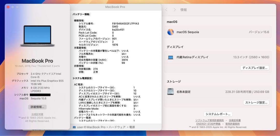Click 13.3インチ (2560 × 1600) text
The width and height of the screenshot is (280, 136).
[251, 57]
